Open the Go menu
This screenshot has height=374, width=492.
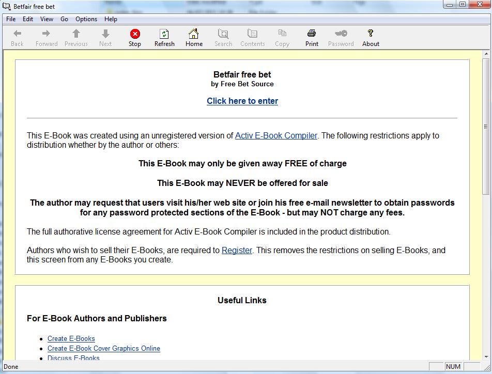[64, 19]
